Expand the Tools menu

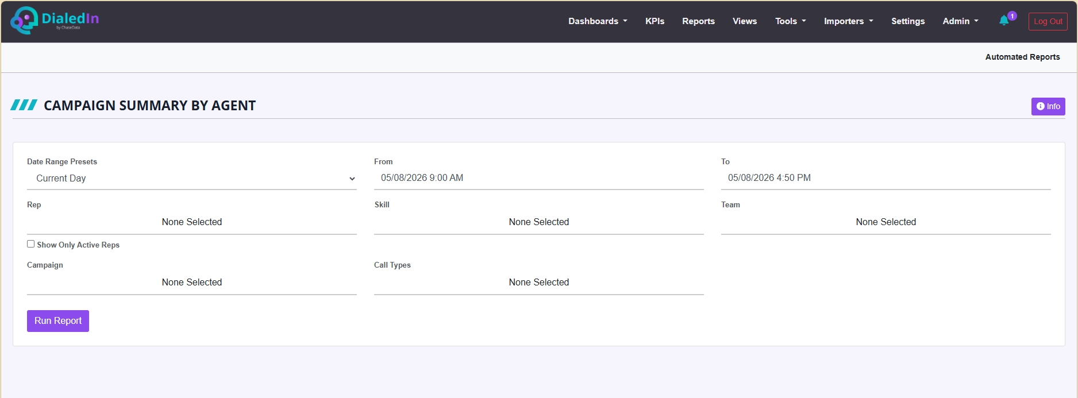(790, 21)
